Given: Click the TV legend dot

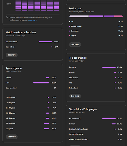Looking at the screenshot, I should coord(70,22).
